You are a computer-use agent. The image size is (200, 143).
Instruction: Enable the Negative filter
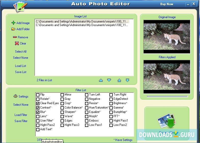(87, 99)
